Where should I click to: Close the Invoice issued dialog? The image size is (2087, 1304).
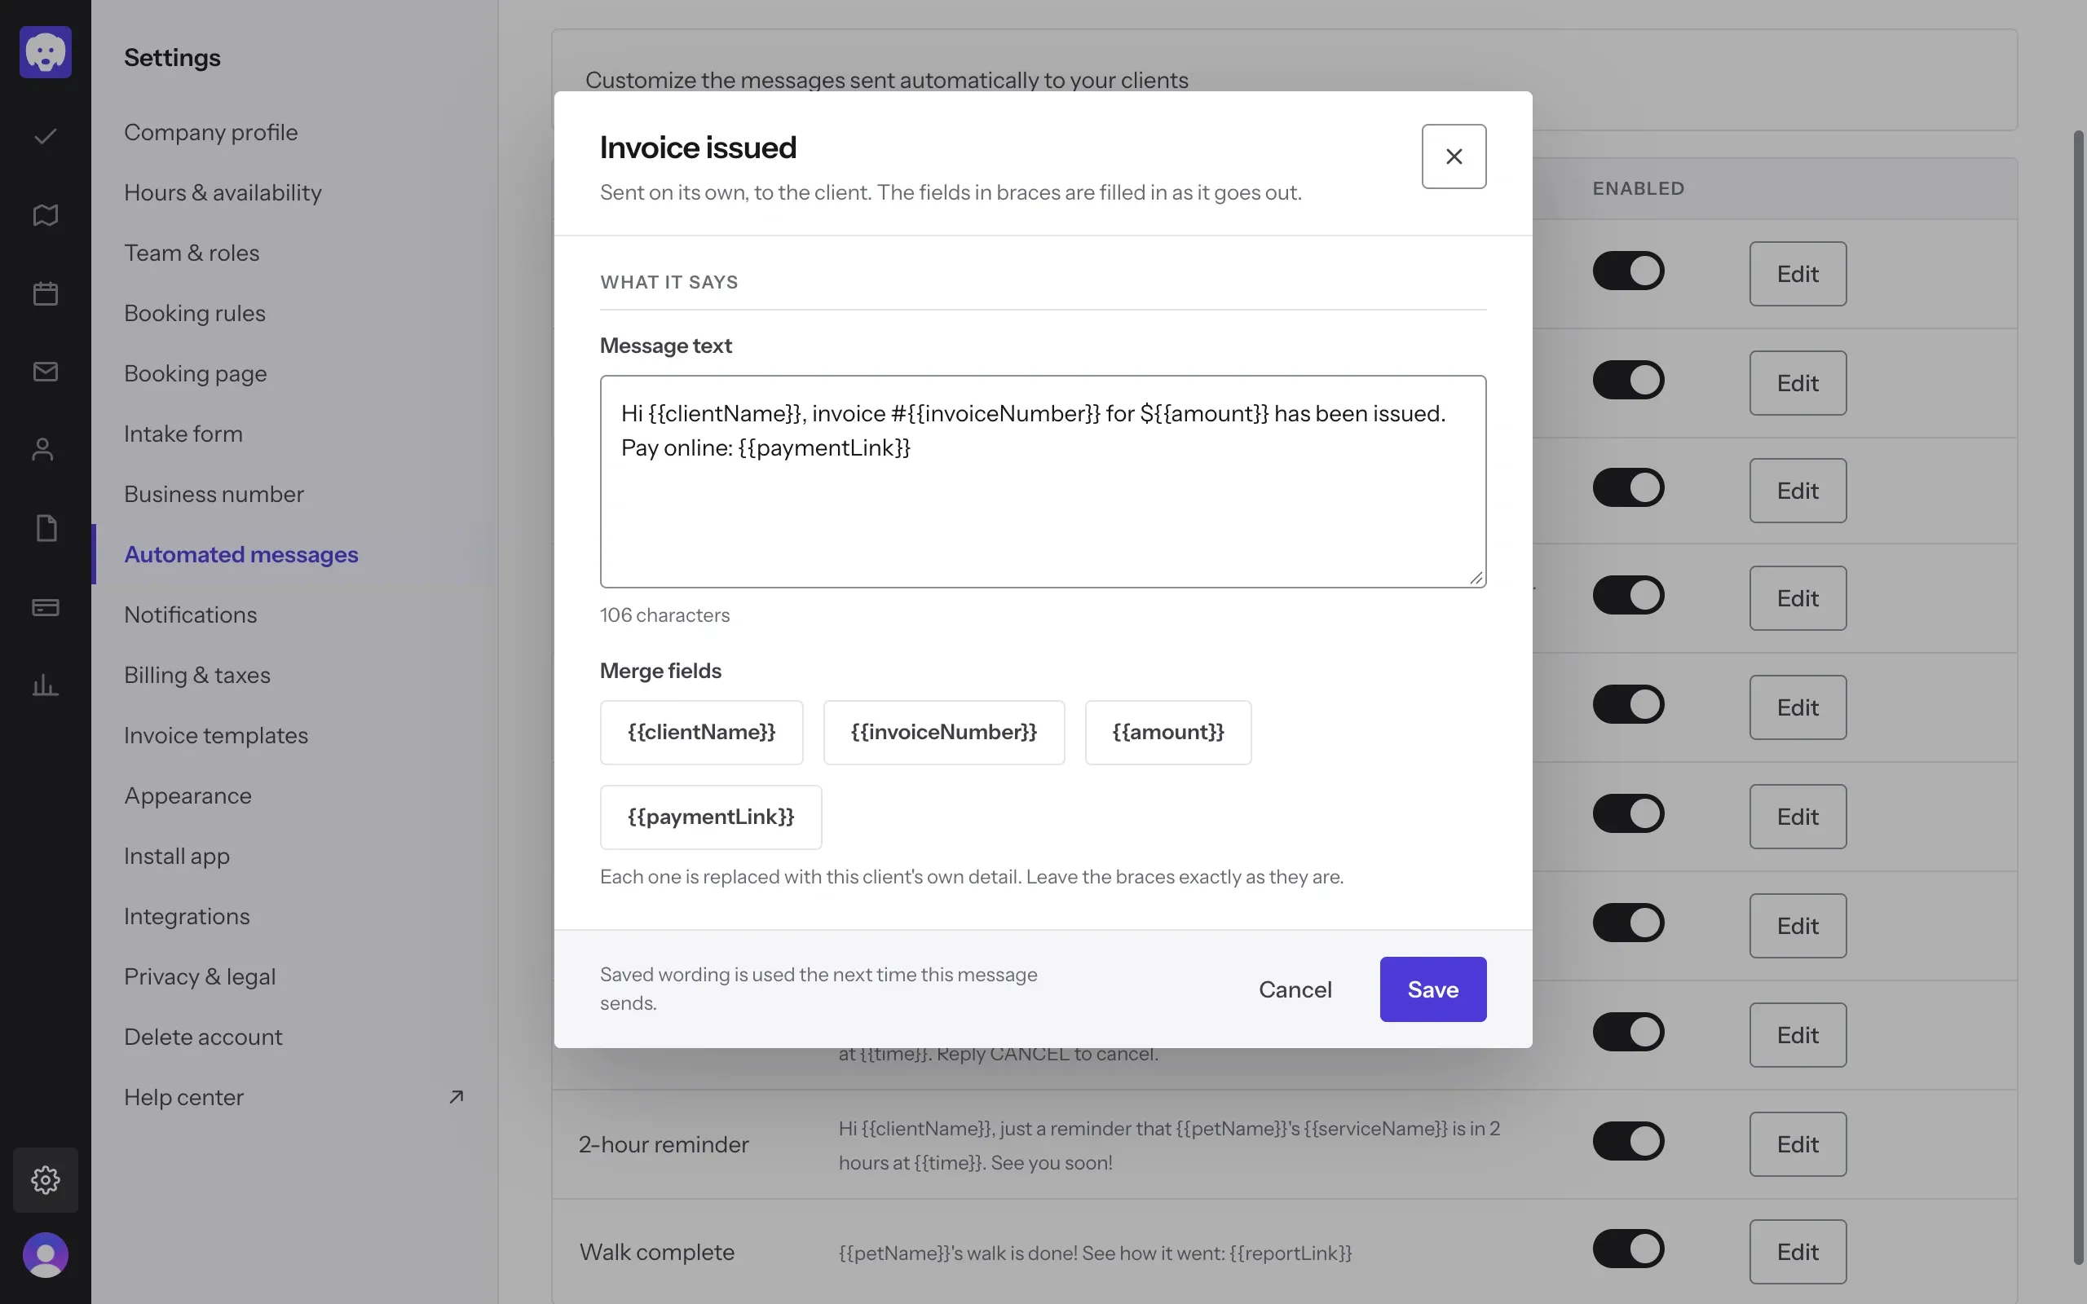pyautogui.click(x=1454, y=156)
